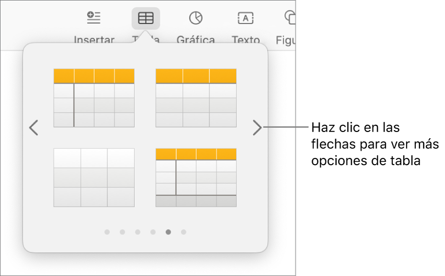The height and width of the screenshot is (276, 445).
Task: Show next table styles with right arrow
Action: point(258,128)
